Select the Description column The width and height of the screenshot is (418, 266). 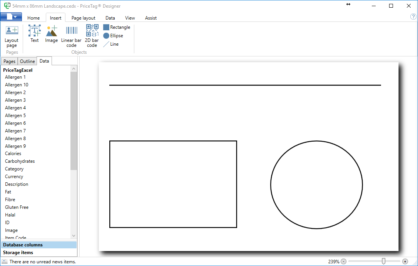(x=17, y=184)
